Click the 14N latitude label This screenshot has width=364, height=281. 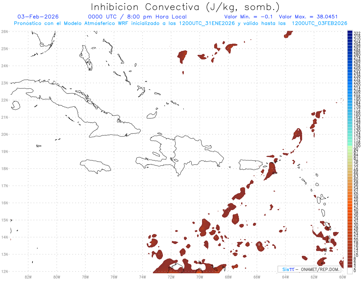click(x=4, y=237)
